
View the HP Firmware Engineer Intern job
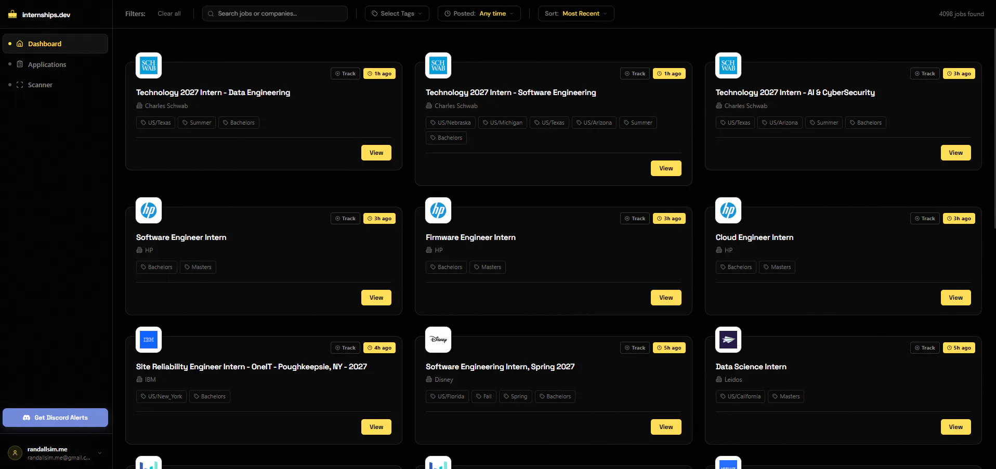[x=666, y=298]
